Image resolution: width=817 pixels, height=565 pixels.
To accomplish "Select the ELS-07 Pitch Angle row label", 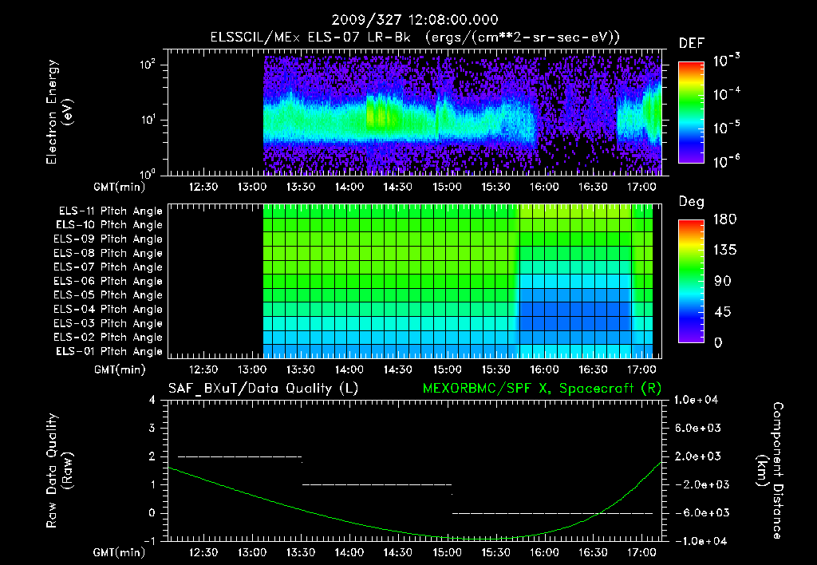I will (x=109, y=267).
